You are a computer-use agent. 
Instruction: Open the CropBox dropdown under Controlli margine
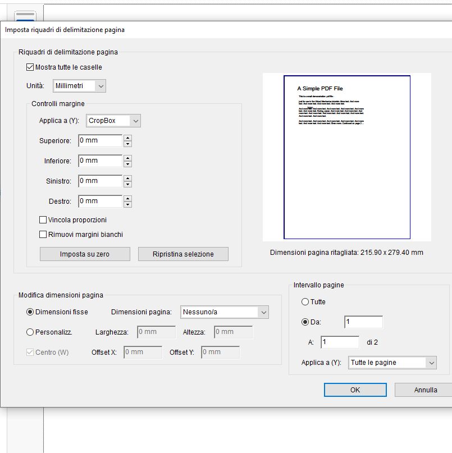point(134,120)
